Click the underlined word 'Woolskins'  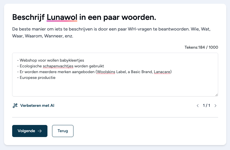[106, 72]
